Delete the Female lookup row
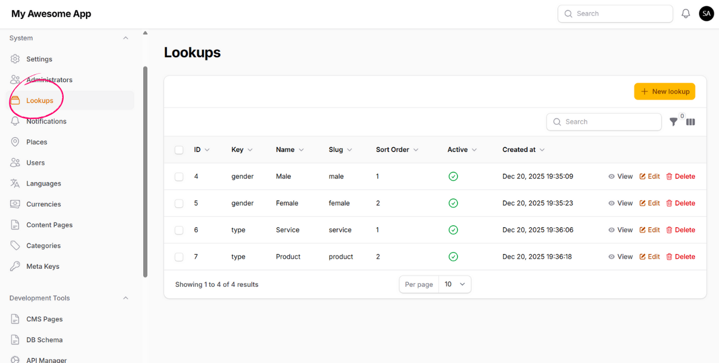 click(681, 203)
